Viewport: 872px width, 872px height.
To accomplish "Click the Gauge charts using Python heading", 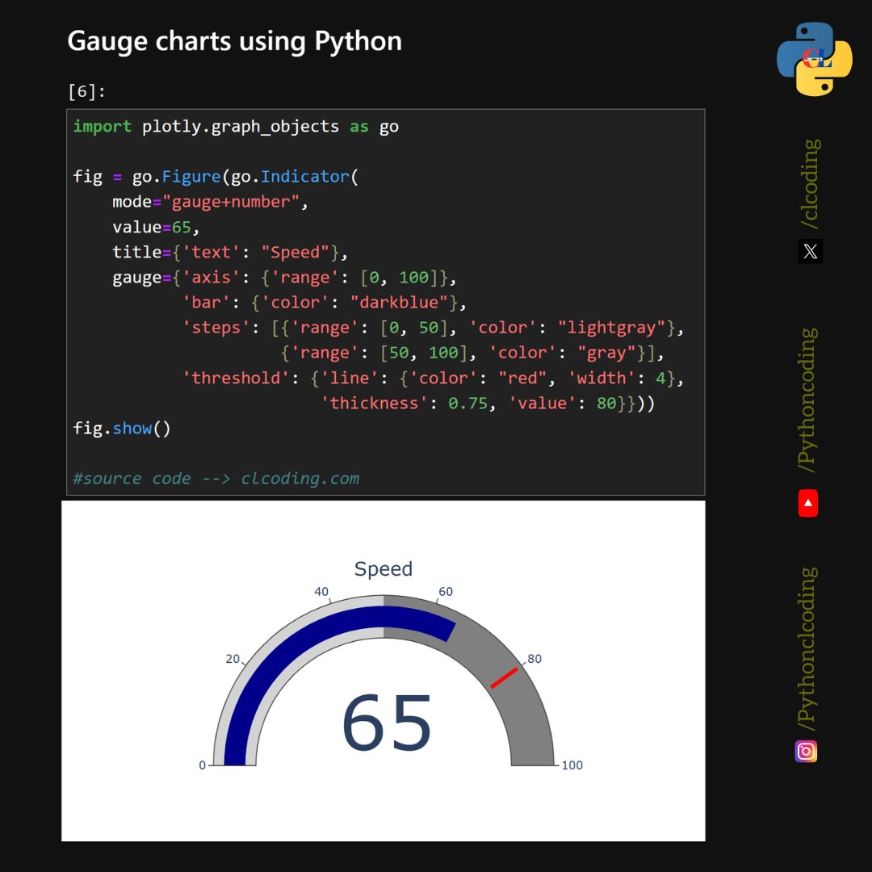I will 235,40.
